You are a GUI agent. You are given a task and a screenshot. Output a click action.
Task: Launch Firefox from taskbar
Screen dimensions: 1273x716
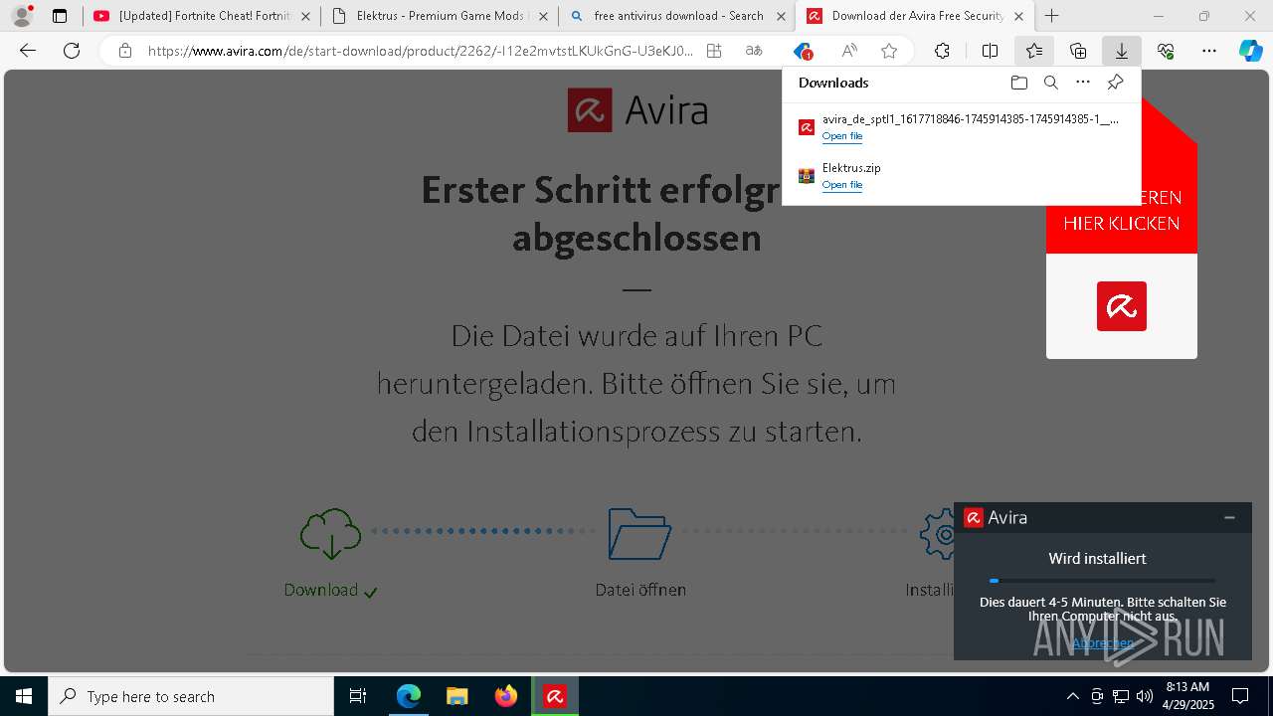[506, 696]
